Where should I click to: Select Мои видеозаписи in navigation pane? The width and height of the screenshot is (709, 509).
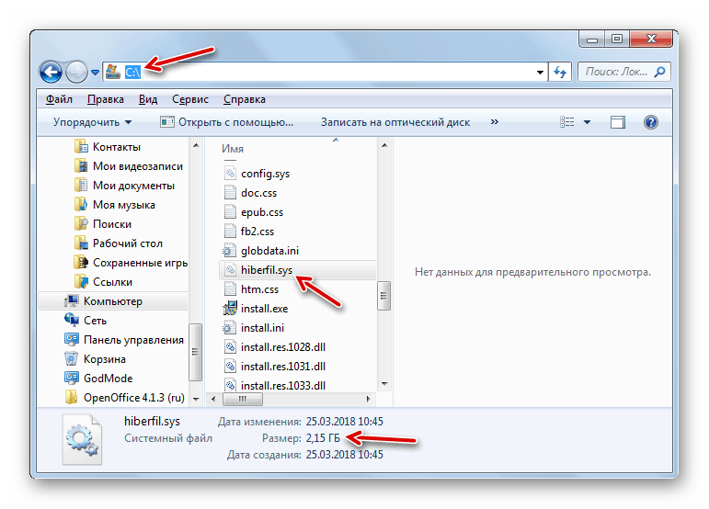pos(129,166)
